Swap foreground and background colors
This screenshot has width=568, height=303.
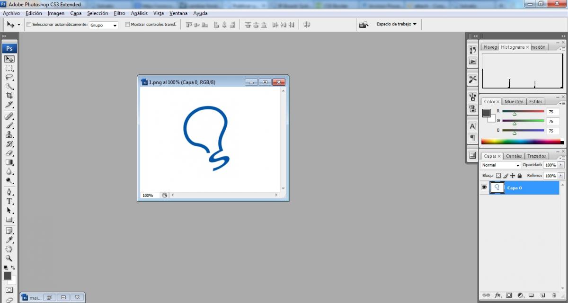13,268
